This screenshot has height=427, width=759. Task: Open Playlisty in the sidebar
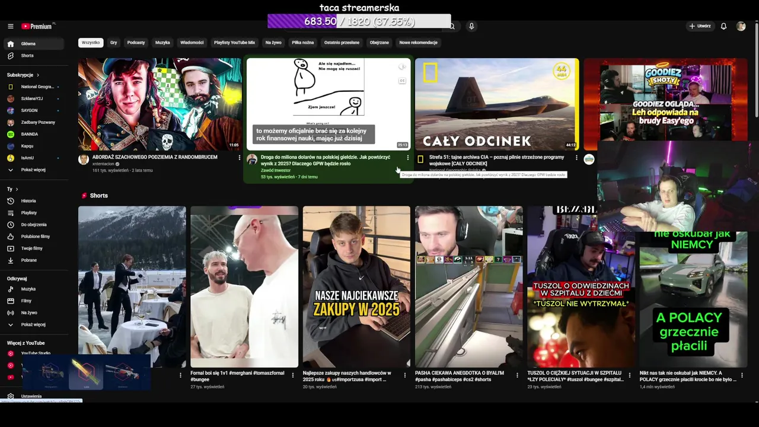(x=35, y=213)
